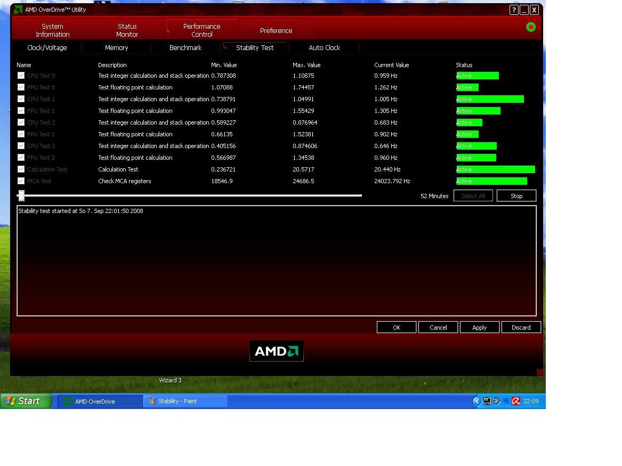Click the current value '20.440 Hz'
The height and width of the screenshot is (466, 622).
387,169
